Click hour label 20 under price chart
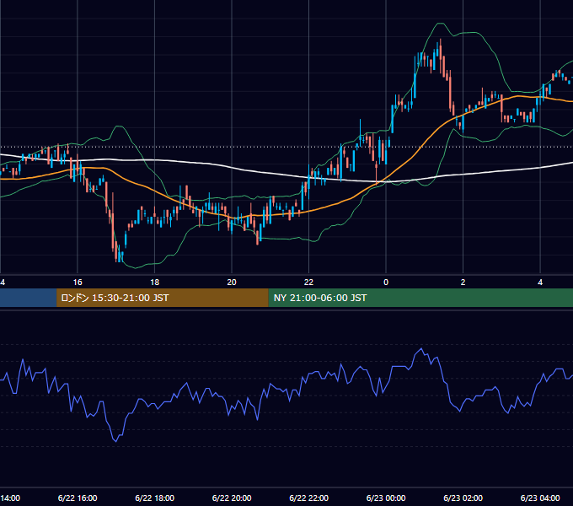Screen dimensions: 573x506 coord(232,283)
